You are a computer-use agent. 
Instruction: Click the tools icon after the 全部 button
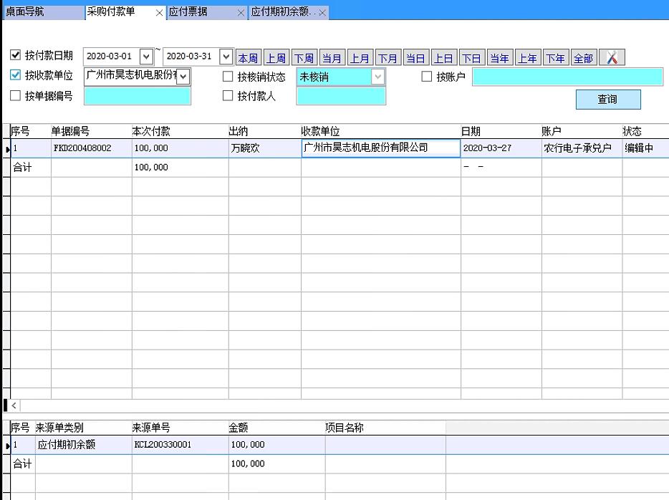612,58
